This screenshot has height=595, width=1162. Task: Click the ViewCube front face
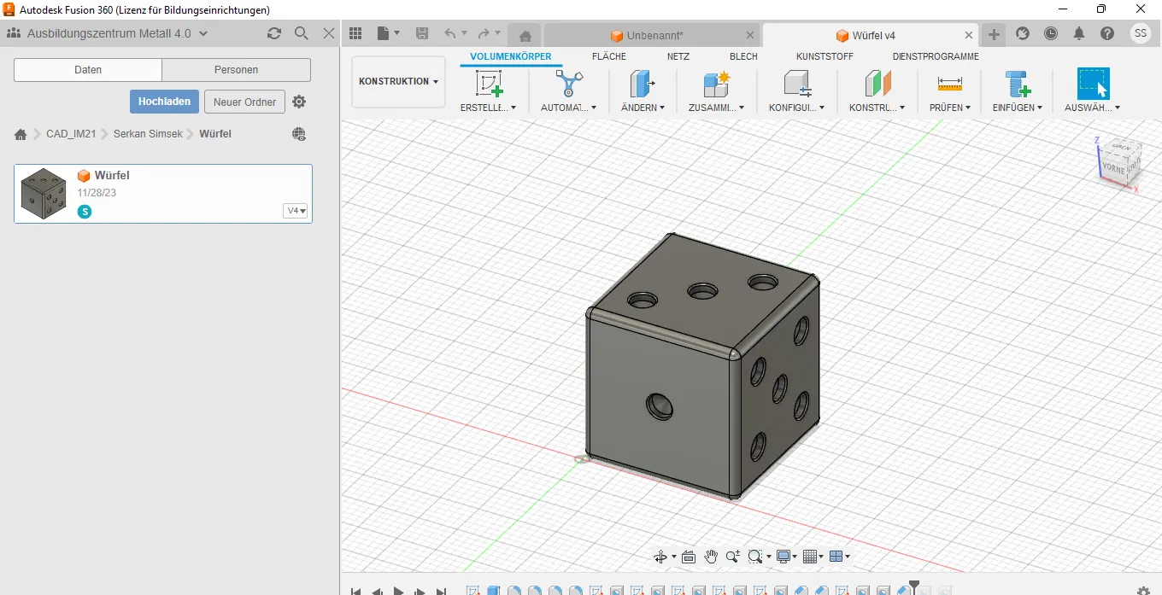click(1113, 168)
